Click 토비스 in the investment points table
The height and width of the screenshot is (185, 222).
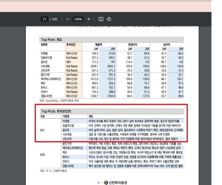66,157
